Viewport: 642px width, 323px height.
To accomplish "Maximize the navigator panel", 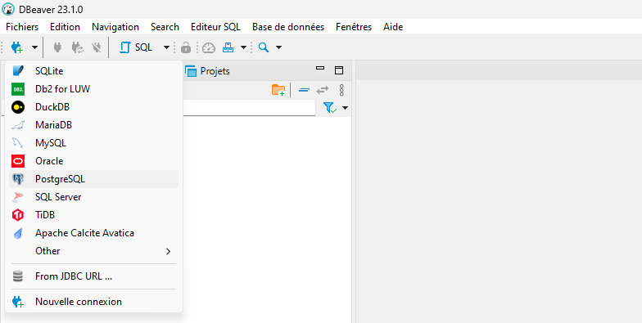I will pyautogui.click(x=339, y=70).
